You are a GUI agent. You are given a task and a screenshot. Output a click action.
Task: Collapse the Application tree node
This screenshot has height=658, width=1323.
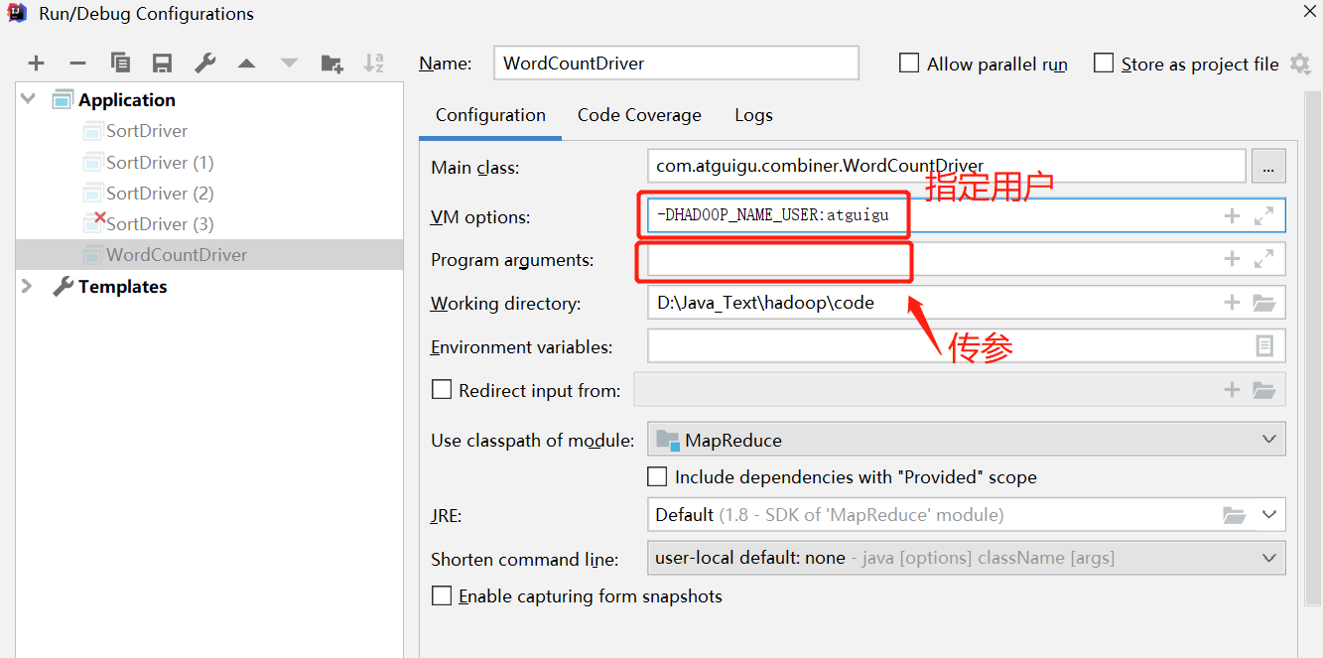[28, 99]
